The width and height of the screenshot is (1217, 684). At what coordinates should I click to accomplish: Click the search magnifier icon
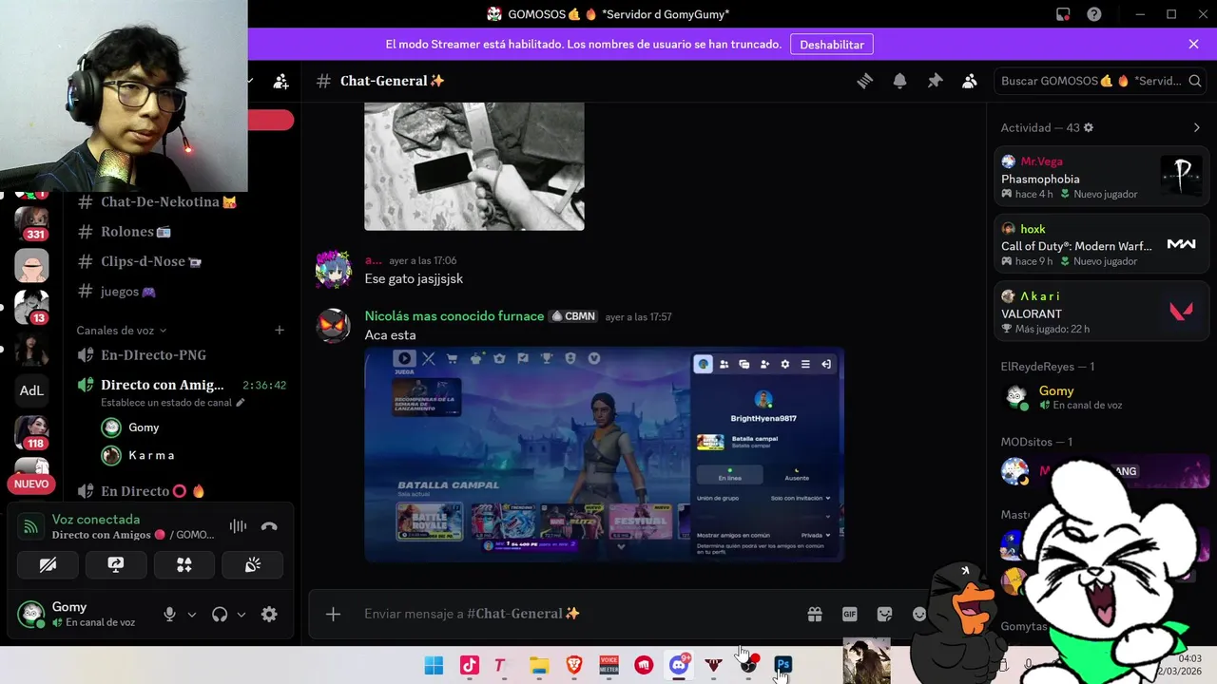(1195, 82)
